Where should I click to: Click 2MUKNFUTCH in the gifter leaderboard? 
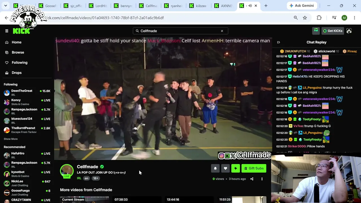pyautogui.click(x=295, y=51)
